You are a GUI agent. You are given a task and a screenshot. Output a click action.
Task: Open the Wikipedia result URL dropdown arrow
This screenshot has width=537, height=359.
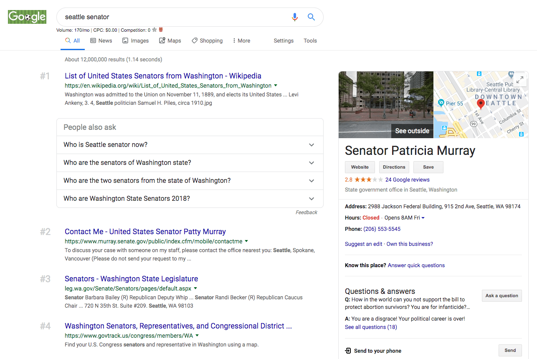pyautogui.click(x=276, y=86)
